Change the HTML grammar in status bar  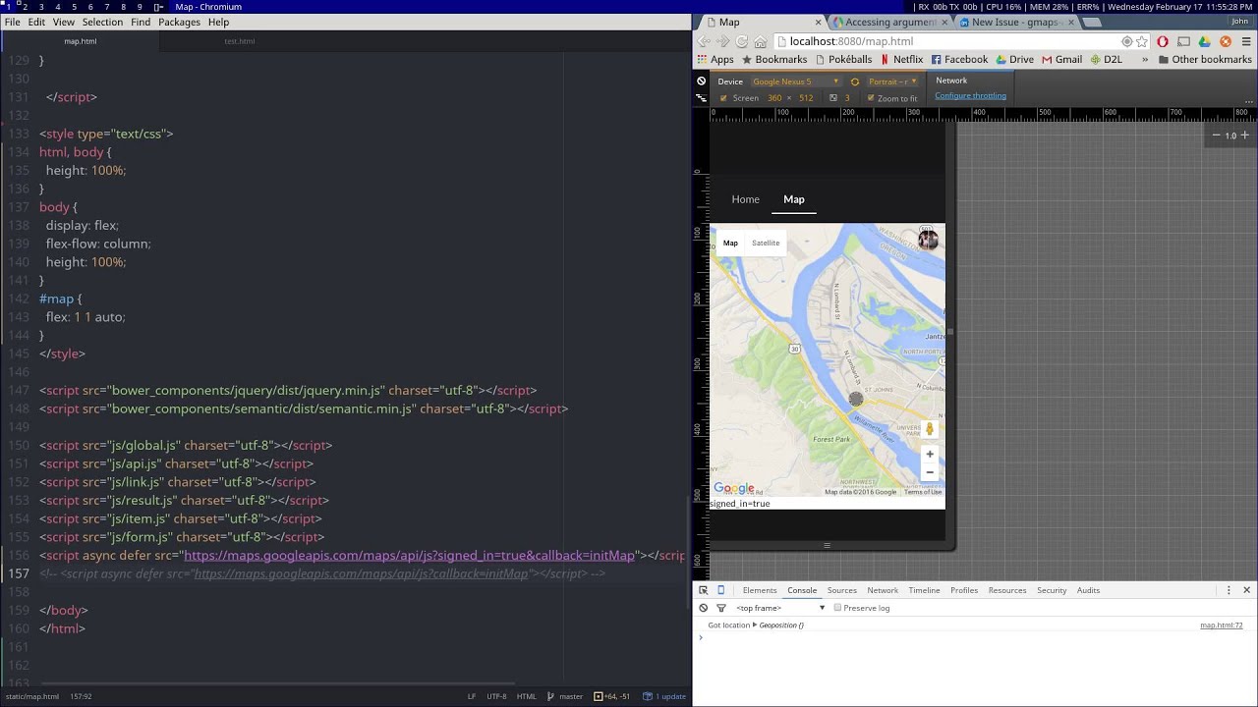527,696
